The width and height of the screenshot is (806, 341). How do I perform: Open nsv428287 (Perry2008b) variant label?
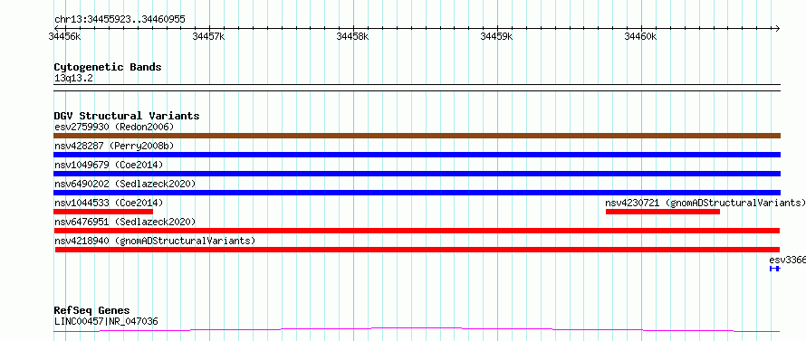[x=114, y=146]
